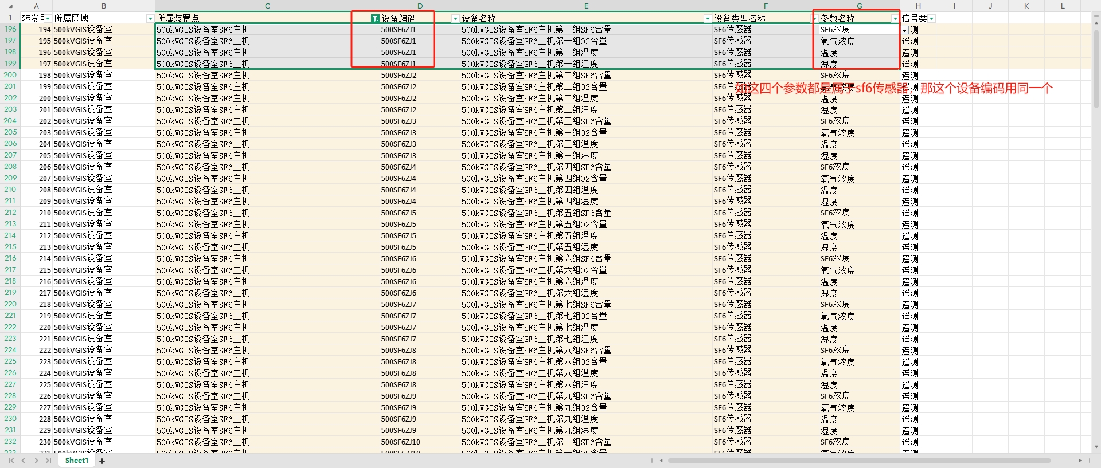Switch to the Sheet1 tab
This screenshot has height=468, width=1101.
(x=76, y=461)
